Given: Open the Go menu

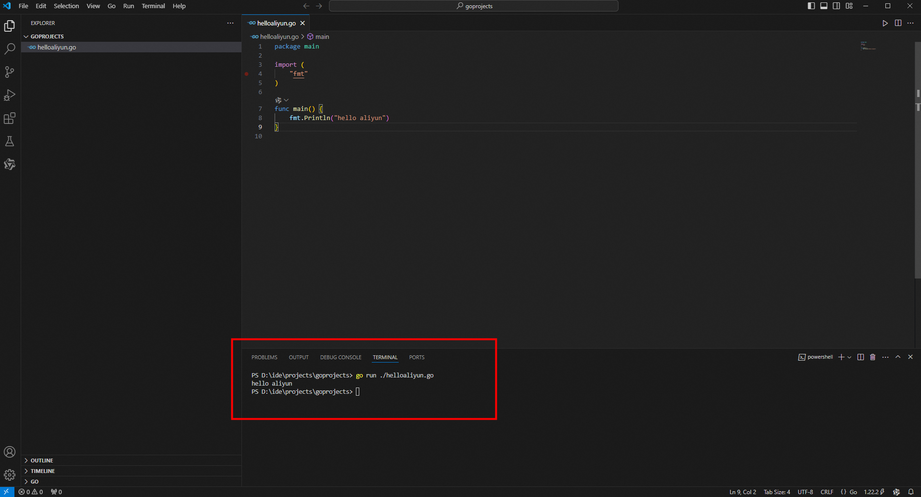Looking at the screenshot, I should pos(112,6).
